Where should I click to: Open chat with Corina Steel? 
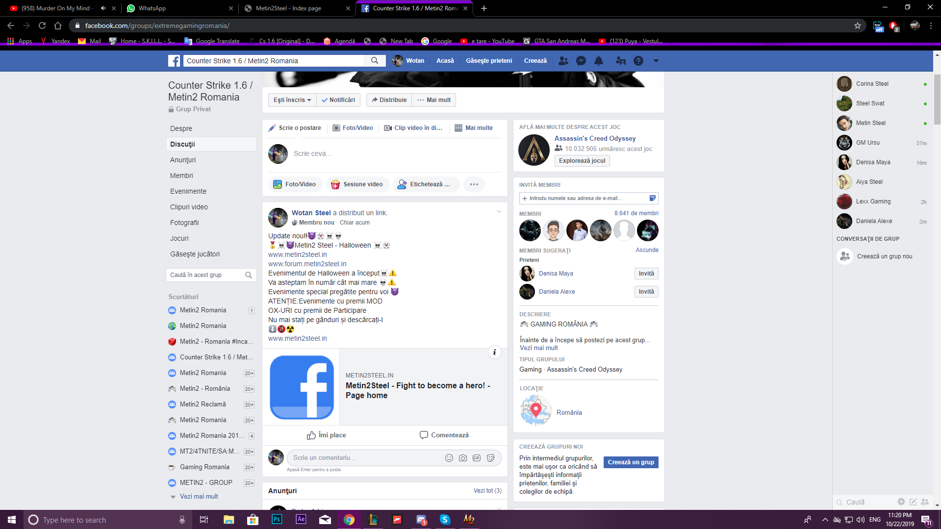[x=882, y=84]
